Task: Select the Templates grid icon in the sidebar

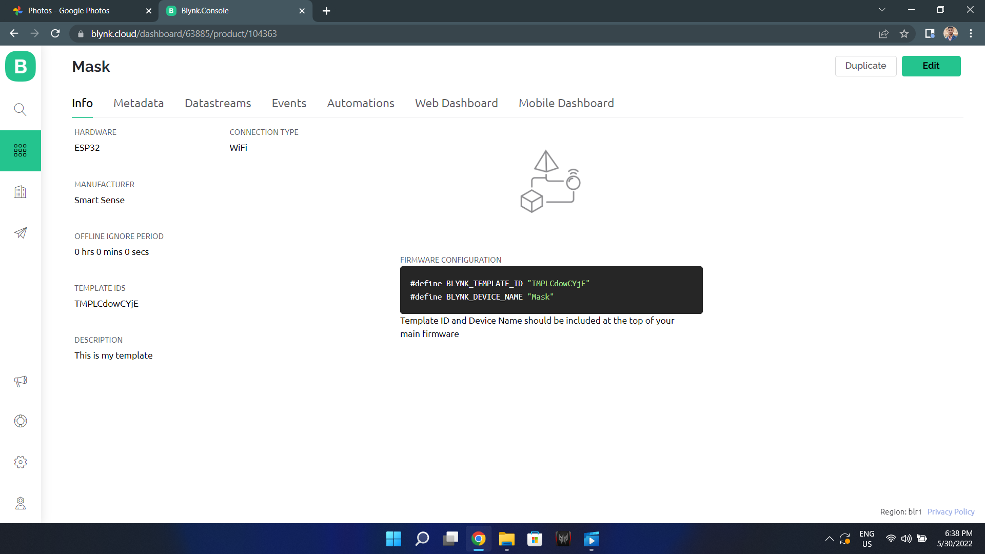Action: (21, 150)
